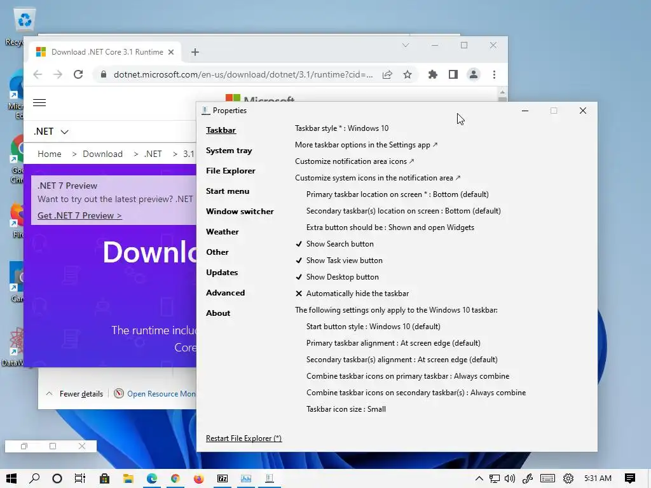Open the notification center icon

[630, 478]
